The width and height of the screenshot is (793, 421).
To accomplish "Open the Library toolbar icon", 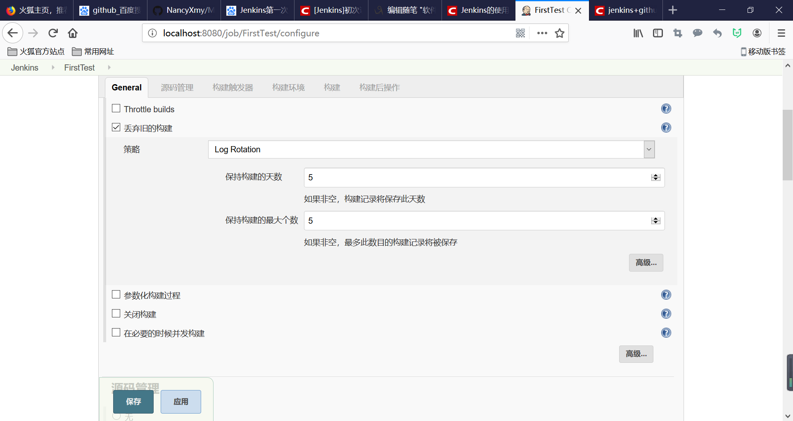I will 638,33.
